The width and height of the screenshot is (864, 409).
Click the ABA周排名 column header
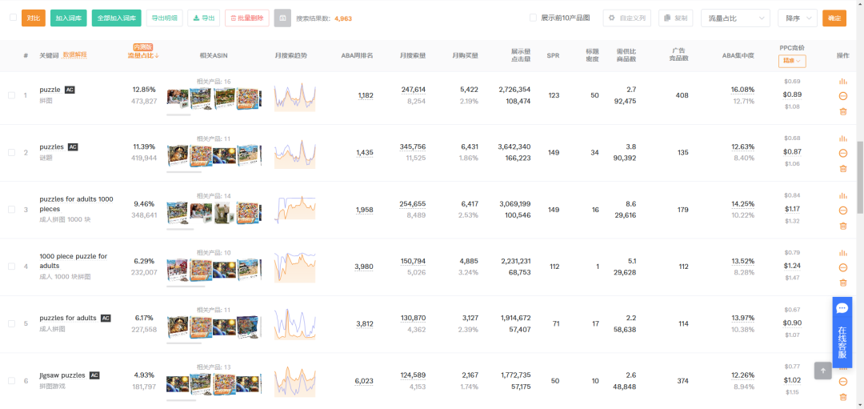click(357, 56)
